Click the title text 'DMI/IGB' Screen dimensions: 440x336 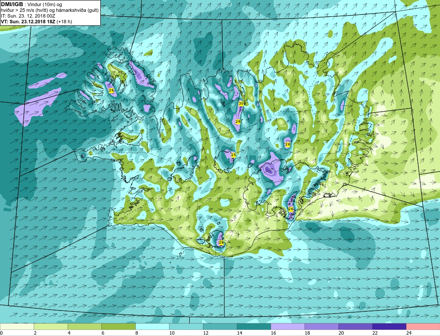(12, 4)
